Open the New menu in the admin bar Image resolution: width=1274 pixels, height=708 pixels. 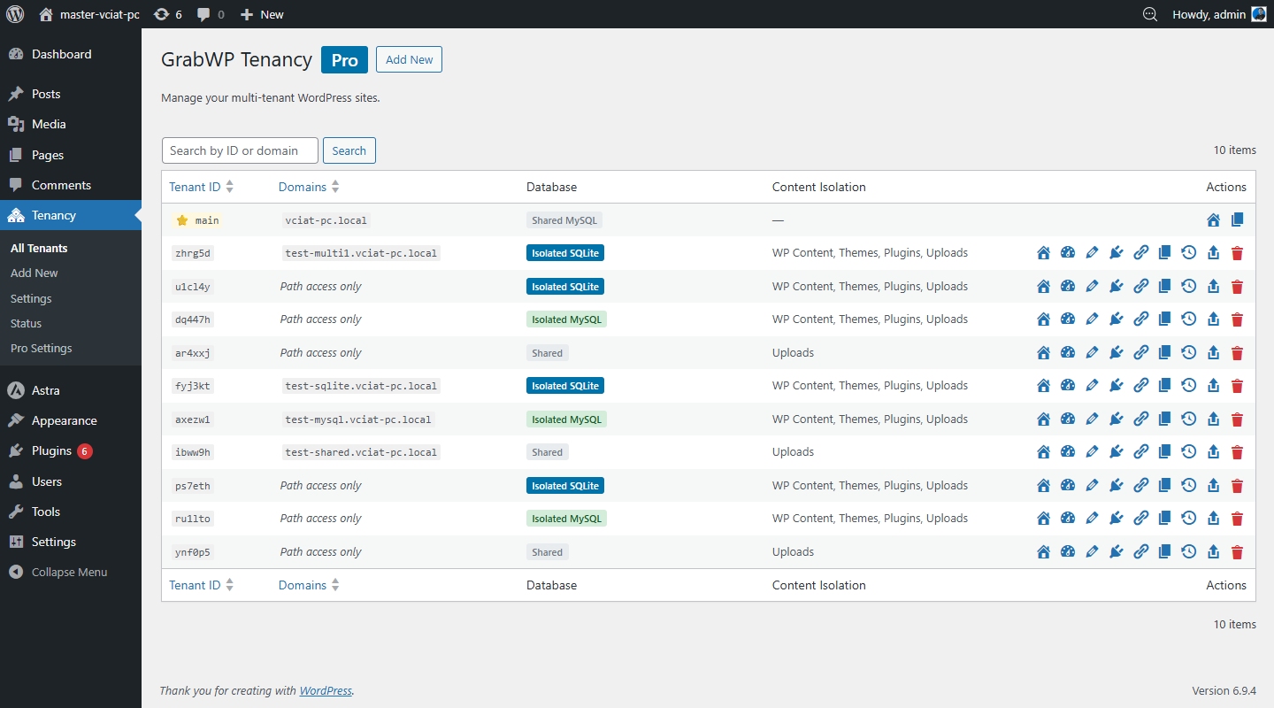pyautogui.click(x=262, y=14)
